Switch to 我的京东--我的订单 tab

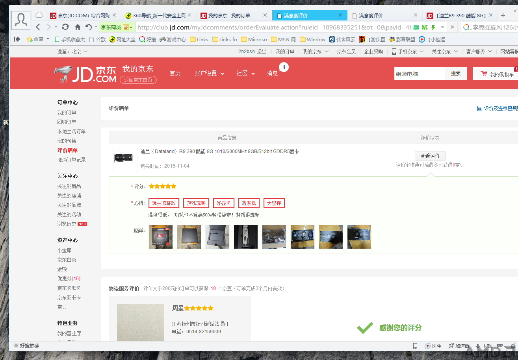click(234, 15)
